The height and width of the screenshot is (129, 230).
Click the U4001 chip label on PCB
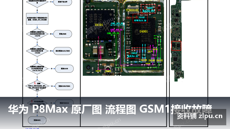[143, 32]
